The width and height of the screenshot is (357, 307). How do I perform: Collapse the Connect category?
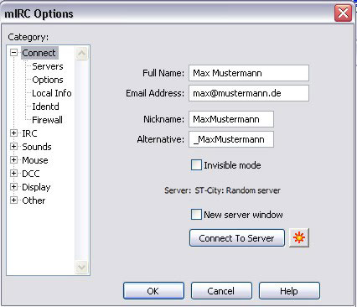coord(13,53)
